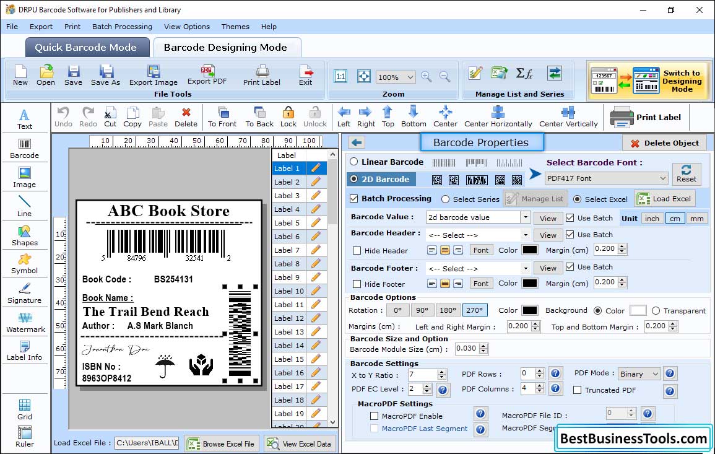Undo the last action

pos(63,117)
